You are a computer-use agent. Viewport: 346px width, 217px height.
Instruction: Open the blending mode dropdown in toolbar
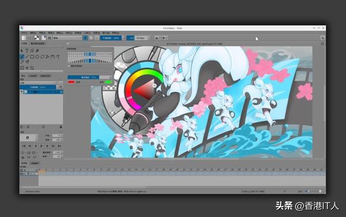(x=67, y=38)
